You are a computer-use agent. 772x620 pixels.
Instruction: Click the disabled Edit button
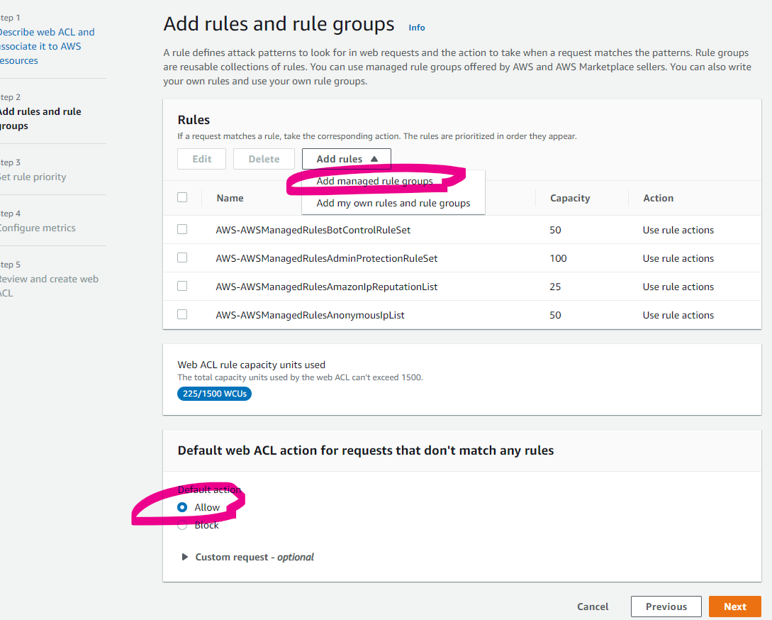[x=202, y=159]
